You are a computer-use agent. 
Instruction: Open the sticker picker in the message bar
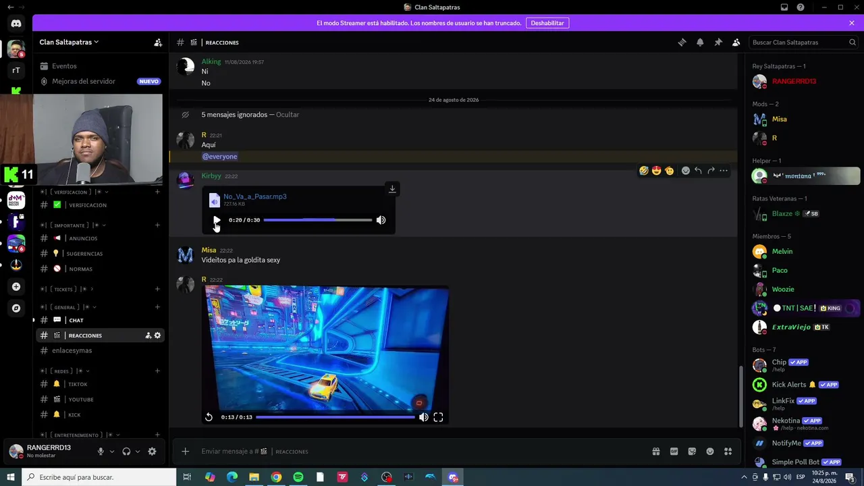coord(692,452)
